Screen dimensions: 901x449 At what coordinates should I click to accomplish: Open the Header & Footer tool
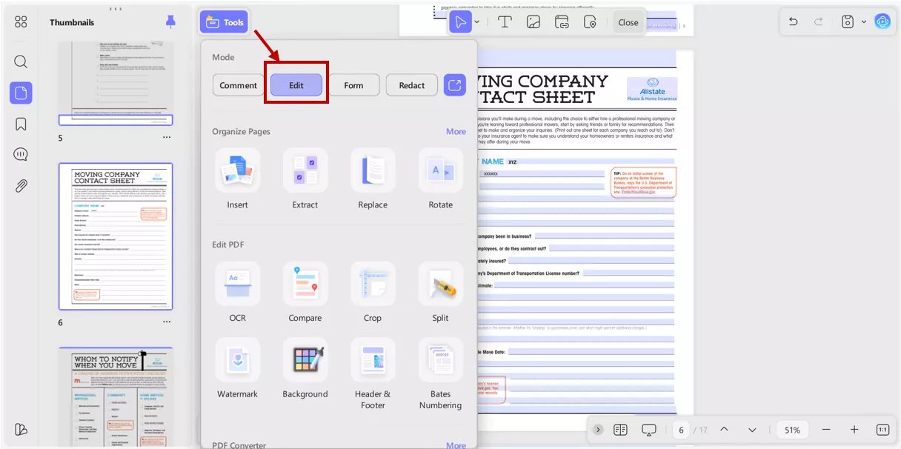click(373, 373)
